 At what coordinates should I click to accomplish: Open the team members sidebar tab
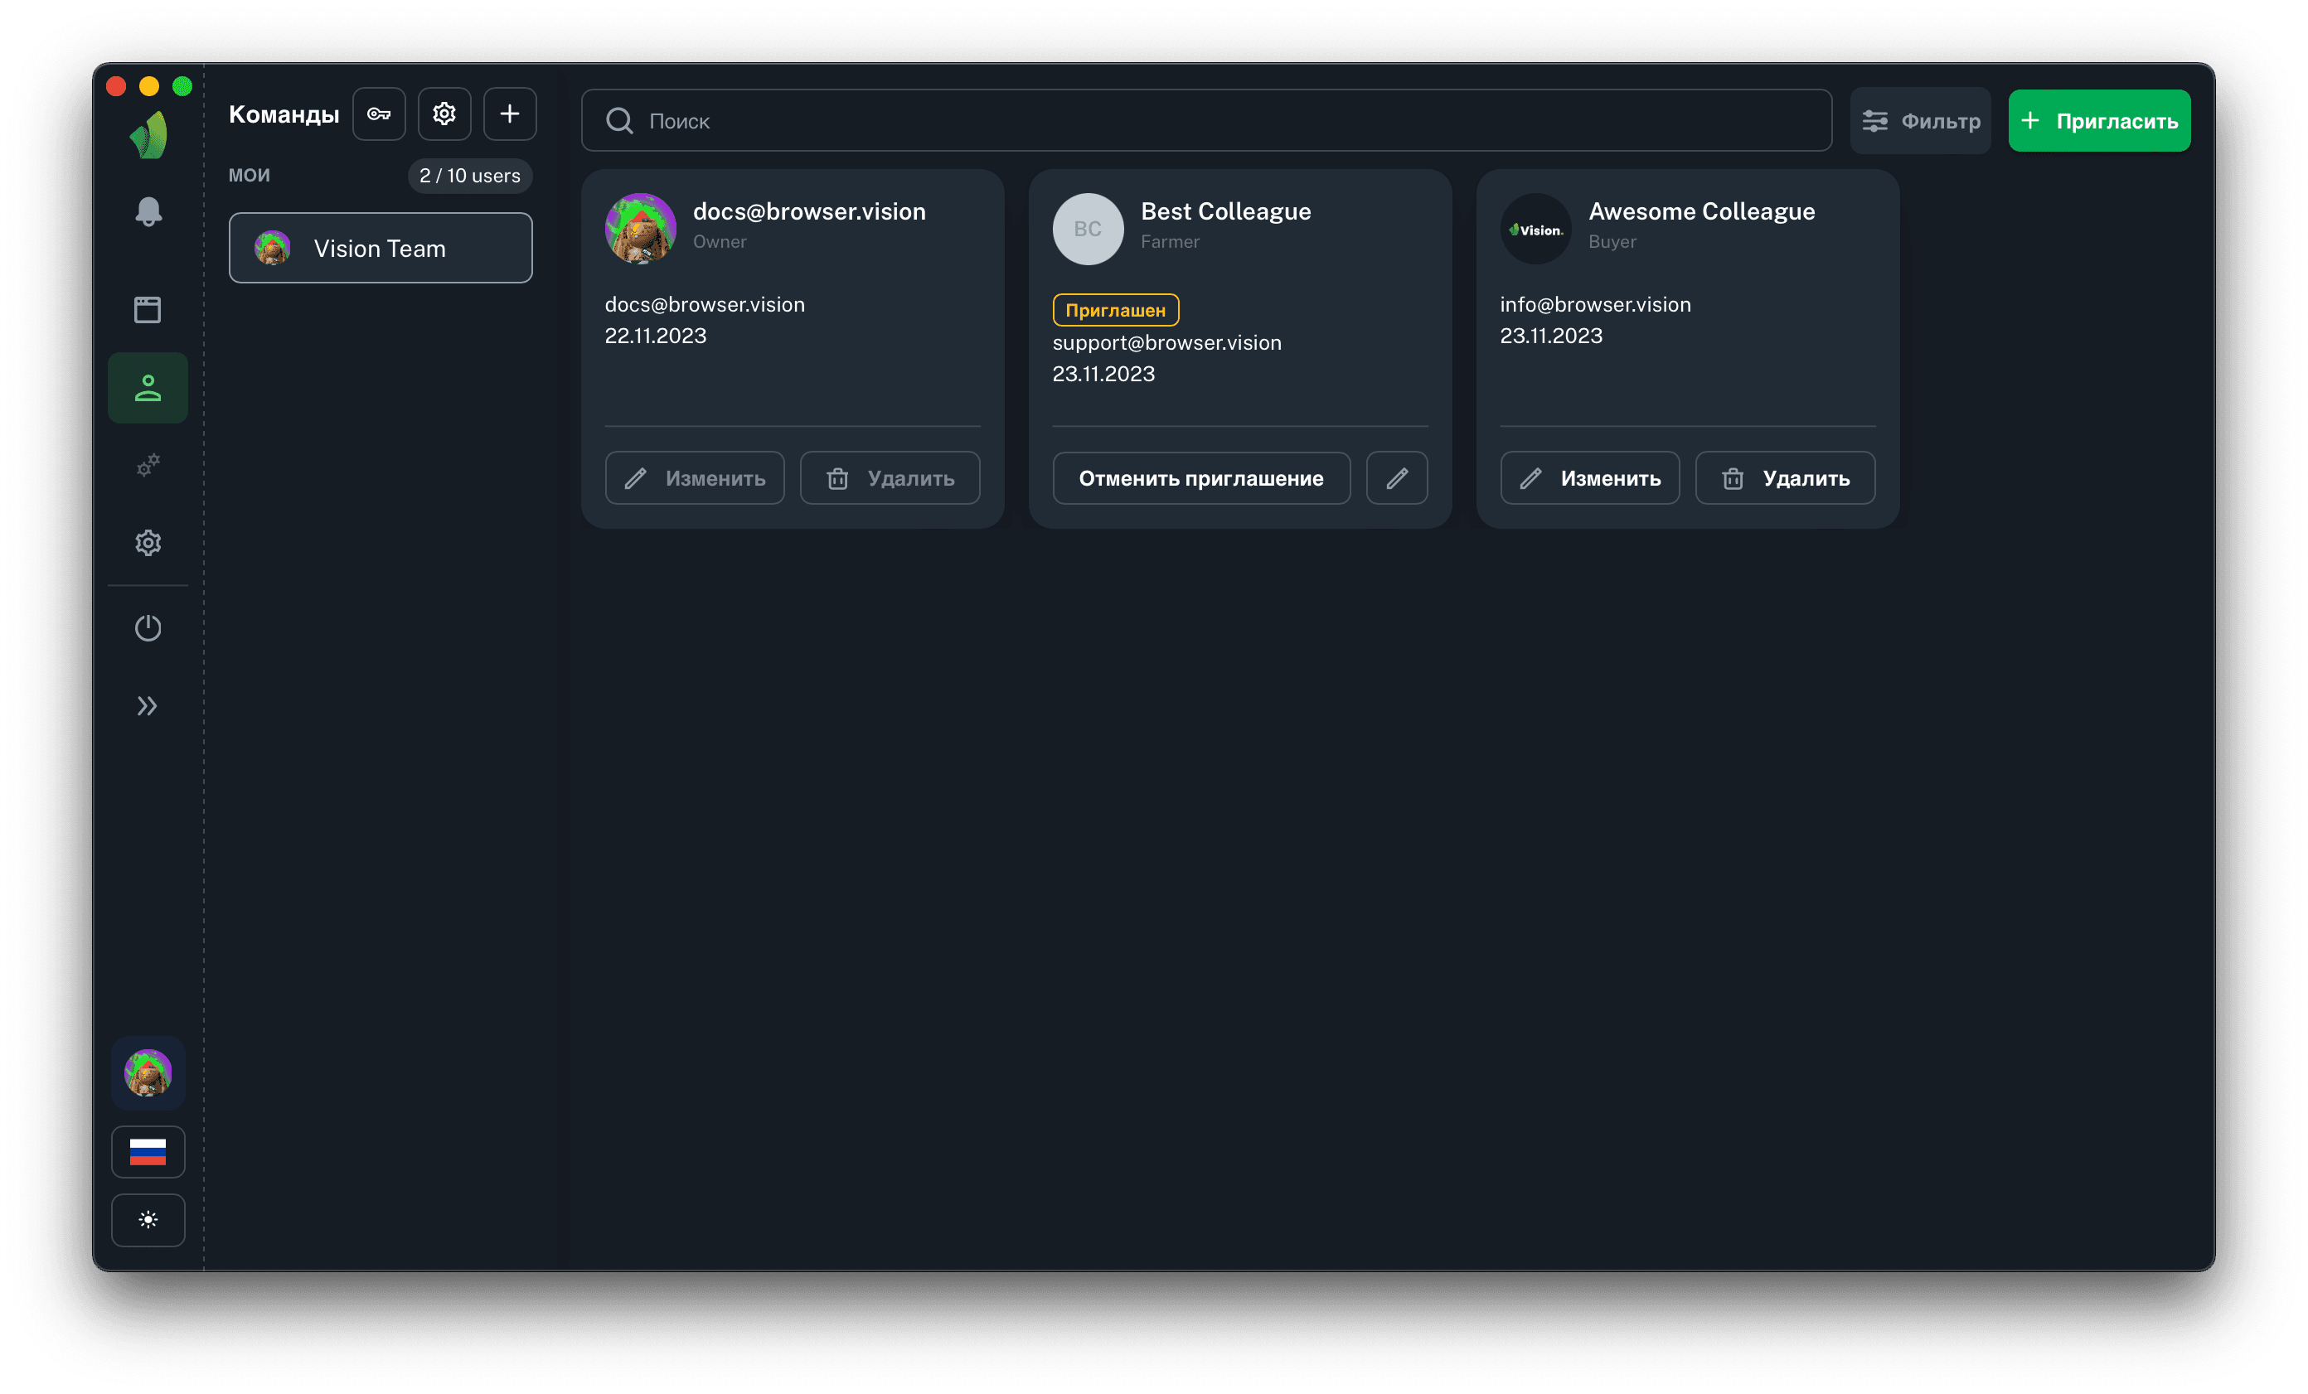148,388
